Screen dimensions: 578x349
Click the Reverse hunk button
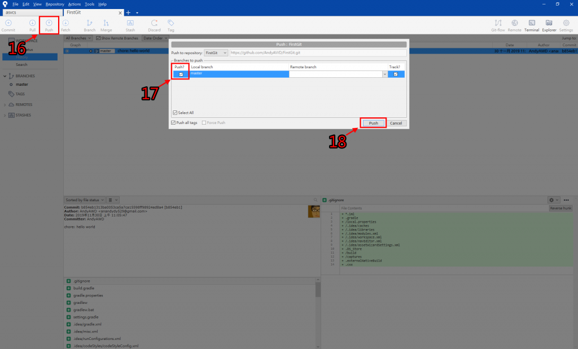(x=561, y=208)
